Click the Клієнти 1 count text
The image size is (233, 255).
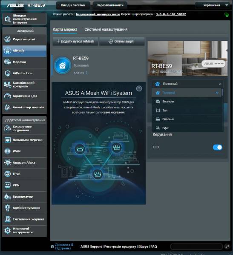[x=81, y=73]
